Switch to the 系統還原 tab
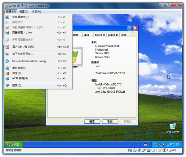The width and height of the screenshot is (186, 157). pos(100,35)
